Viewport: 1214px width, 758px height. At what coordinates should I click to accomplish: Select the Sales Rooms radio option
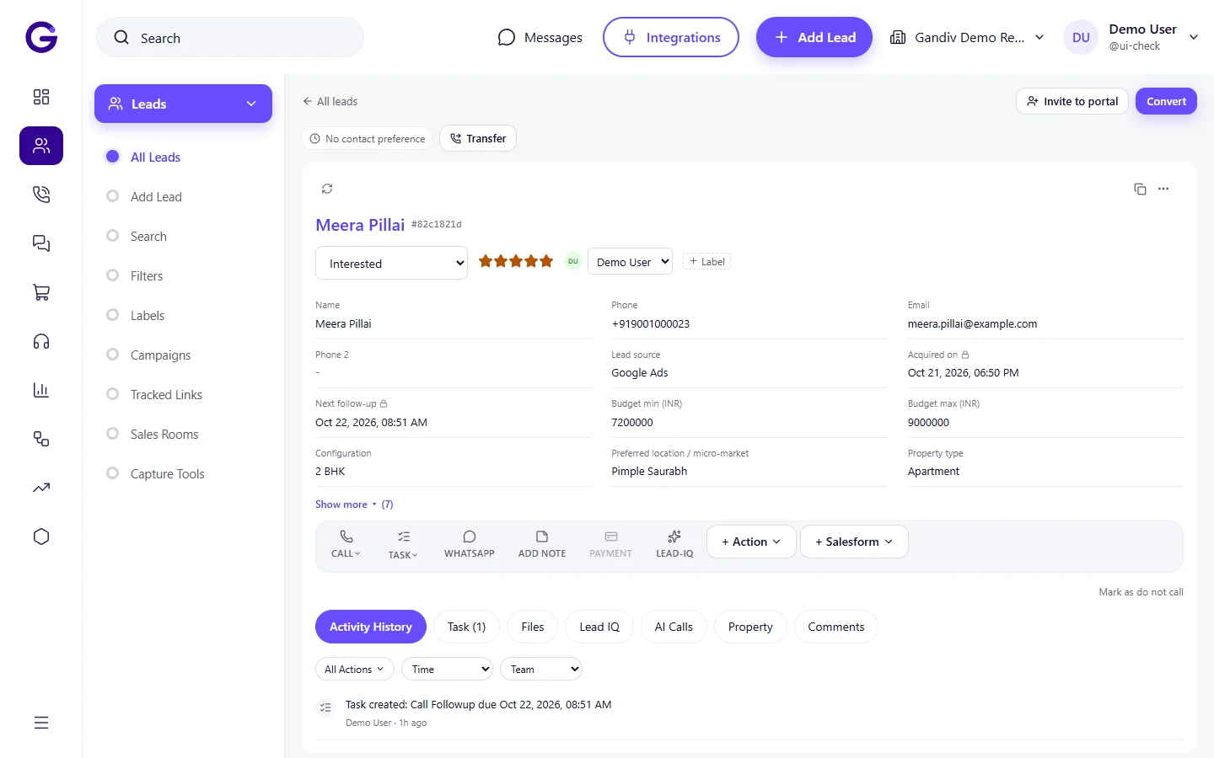point(112,434)
